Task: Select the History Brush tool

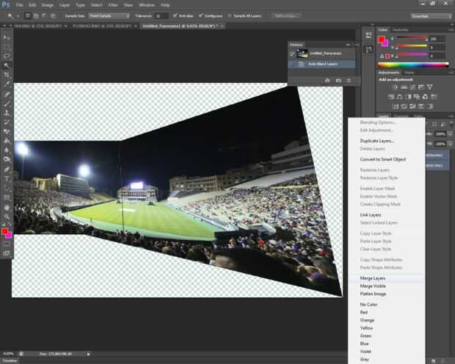Action: click(x=7, y=122)
